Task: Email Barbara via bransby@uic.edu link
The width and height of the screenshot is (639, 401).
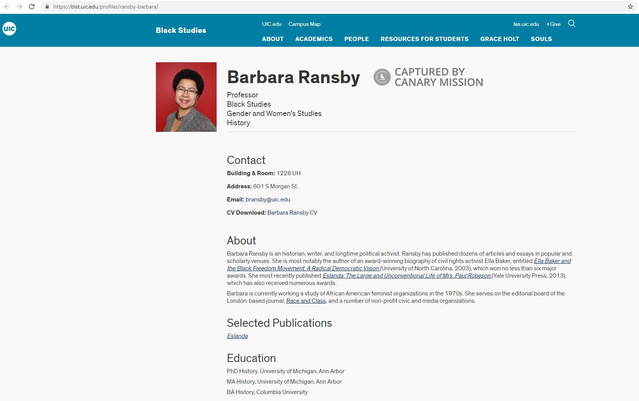Action: click(268, 199)
